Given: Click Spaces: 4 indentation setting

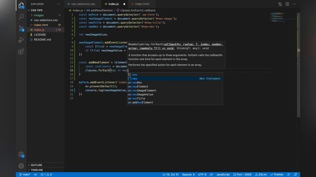Looking at the screenshot, I should tap(188, 175).
